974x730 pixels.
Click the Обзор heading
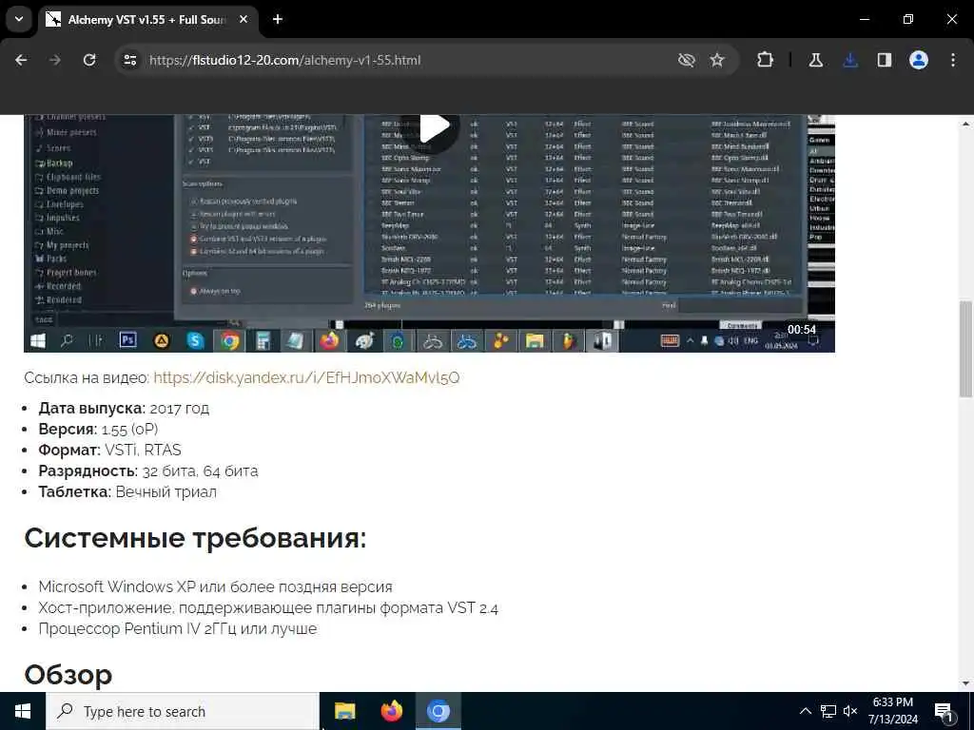(68, 675)
